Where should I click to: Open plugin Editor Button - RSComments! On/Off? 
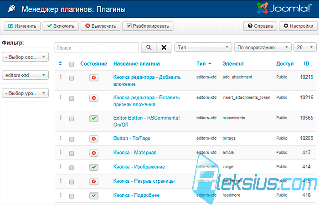pos(146,121)
